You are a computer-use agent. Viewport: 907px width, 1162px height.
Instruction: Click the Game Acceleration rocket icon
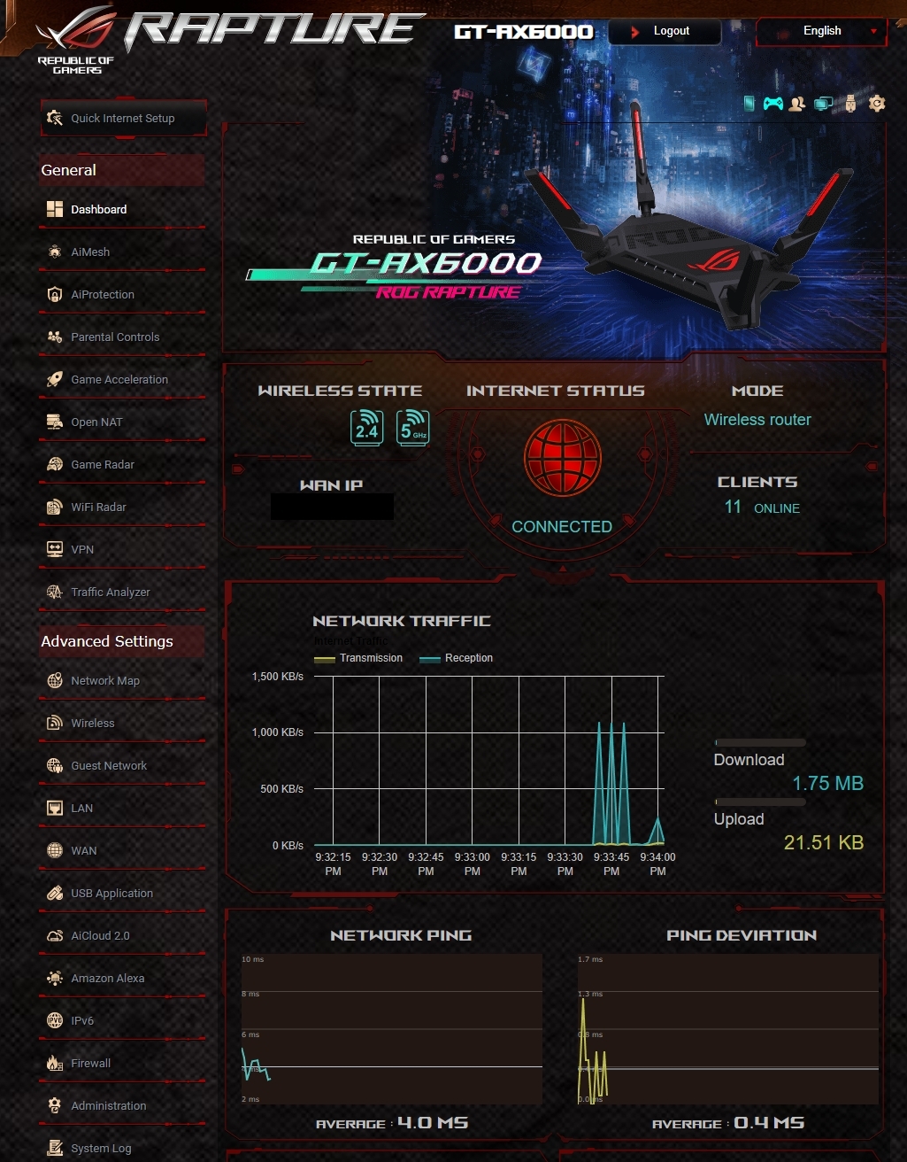click(55, 379)
